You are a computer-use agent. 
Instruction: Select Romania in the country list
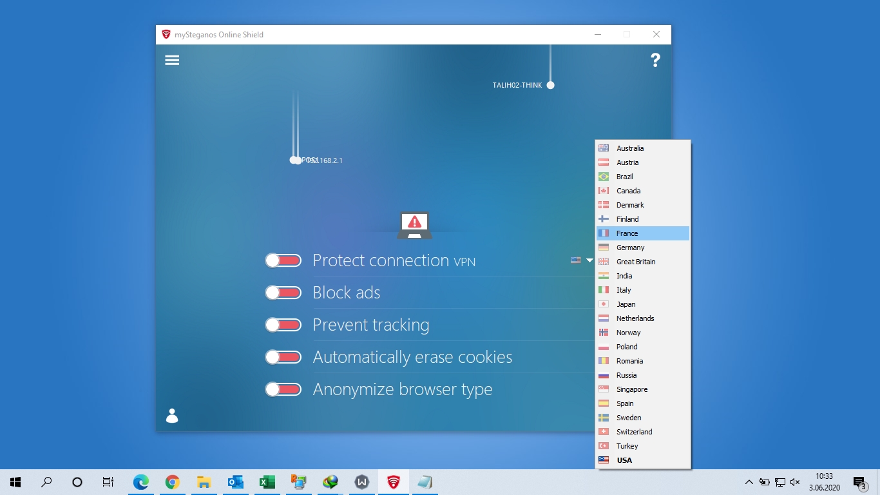click(x=643, y=361)
